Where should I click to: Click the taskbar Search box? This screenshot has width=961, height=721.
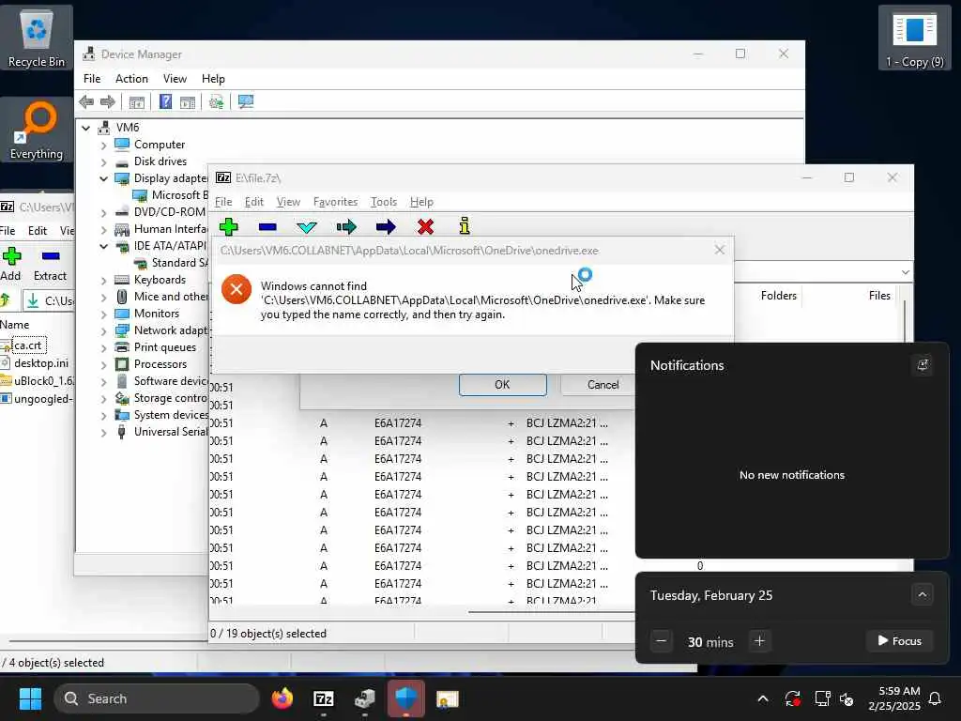click(157, 698)
